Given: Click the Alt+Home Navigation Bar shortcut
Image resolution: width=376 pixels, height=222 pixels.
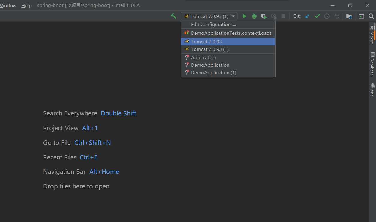Looking at the screenshot, I should (x=104, y=172).
